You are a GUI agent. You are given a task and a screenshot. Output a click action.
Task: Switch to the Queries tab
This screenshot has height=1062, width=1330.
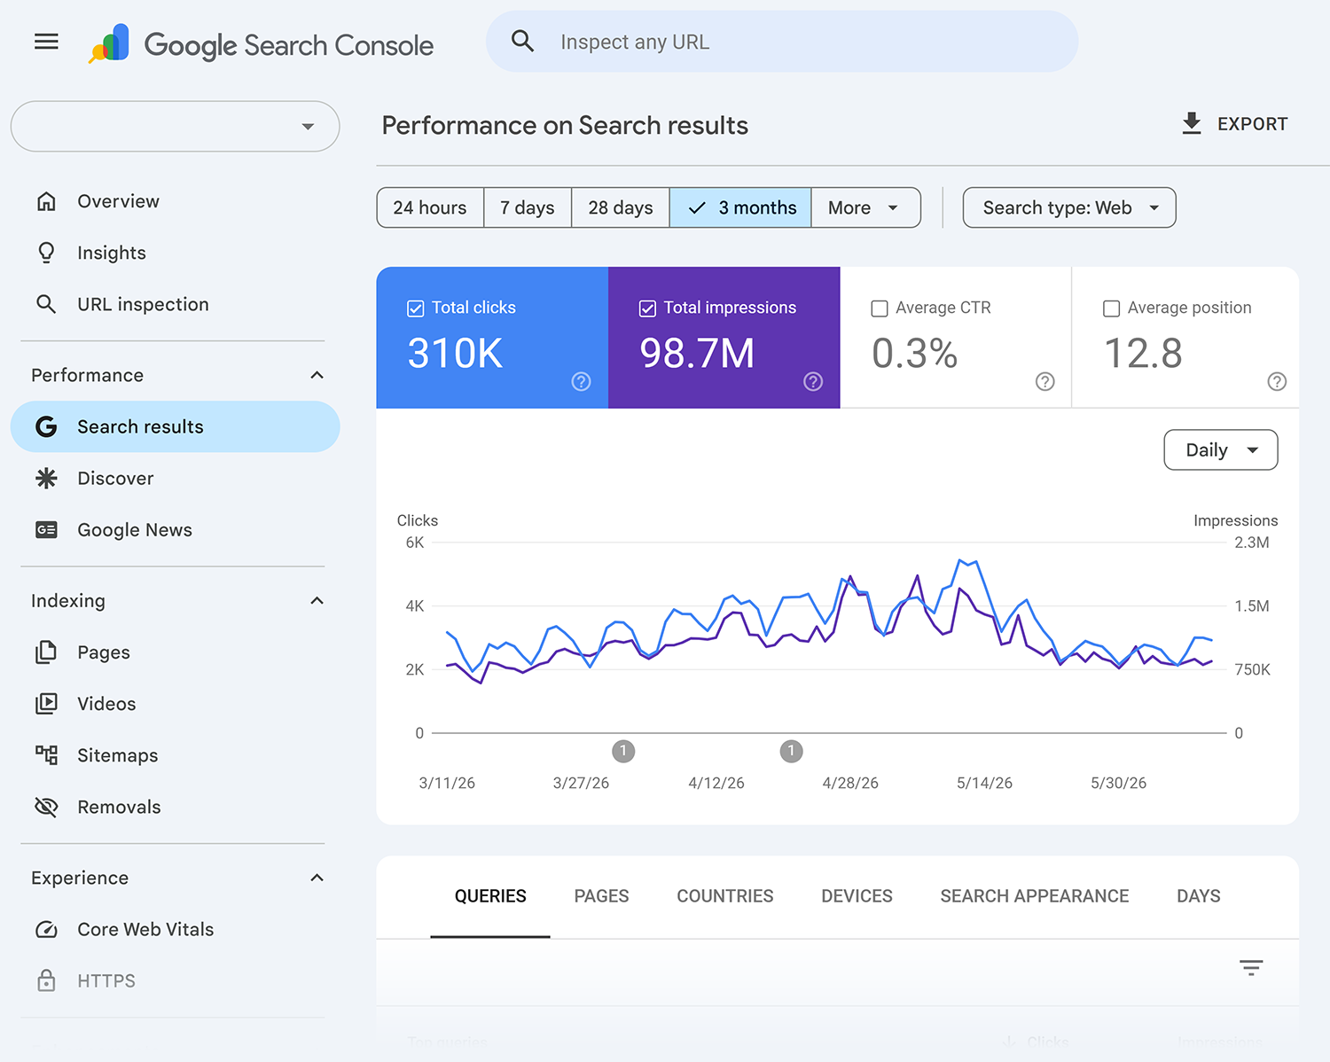pos(490,896)
